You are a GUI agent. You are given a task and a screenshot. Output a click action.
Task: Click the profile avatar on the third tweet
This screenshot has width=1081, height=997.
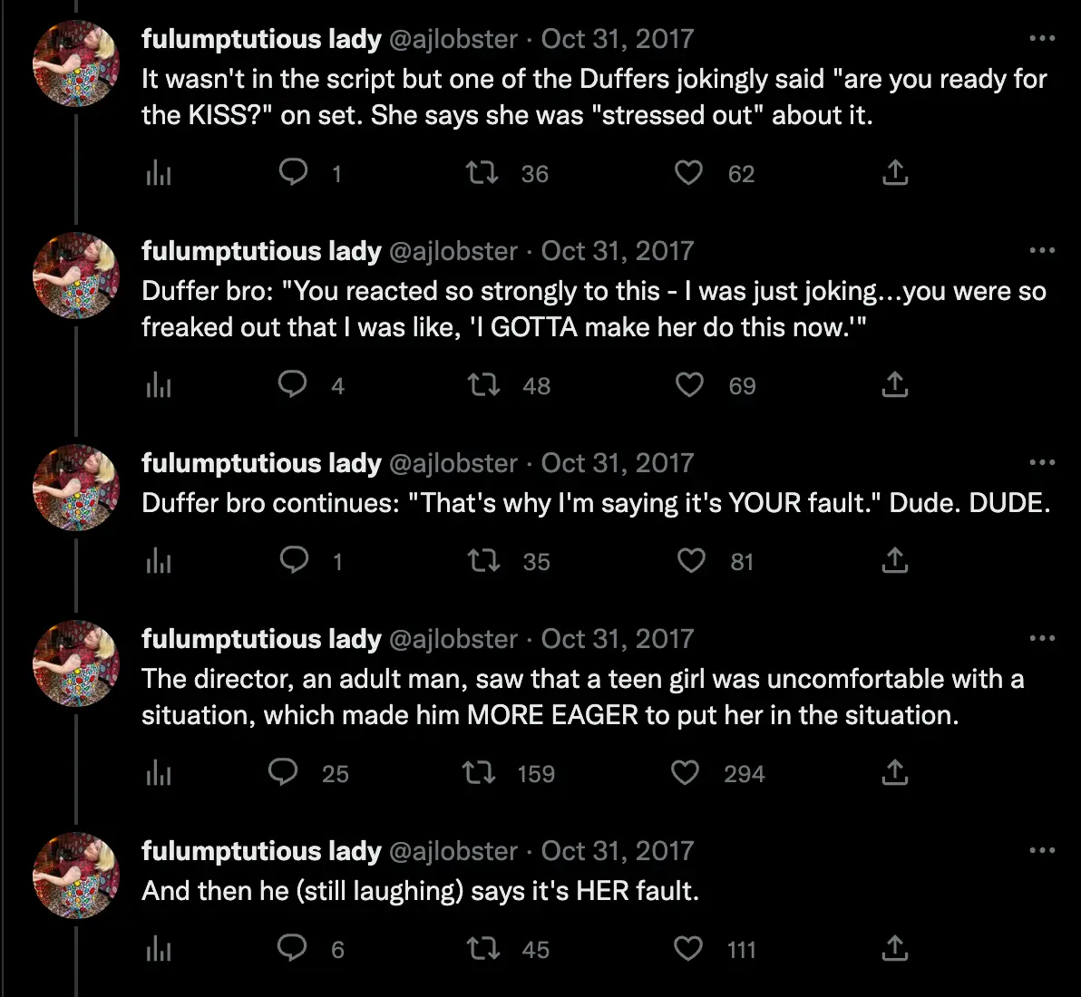point(76,488)
